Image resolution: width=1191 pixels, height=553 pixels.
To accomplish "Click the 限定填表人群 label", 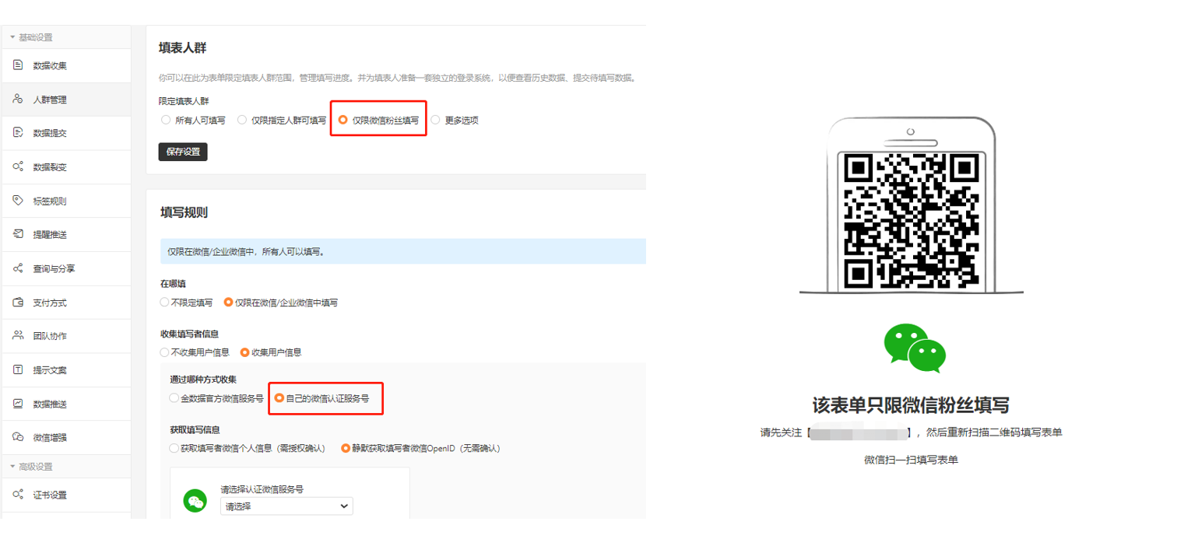I will tap(184, 101).
